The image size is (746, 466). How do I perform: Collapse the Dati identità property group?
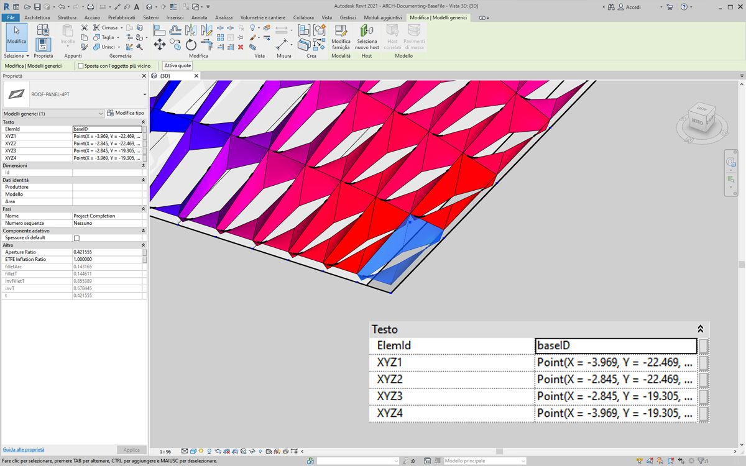click(x=144, y=180)
